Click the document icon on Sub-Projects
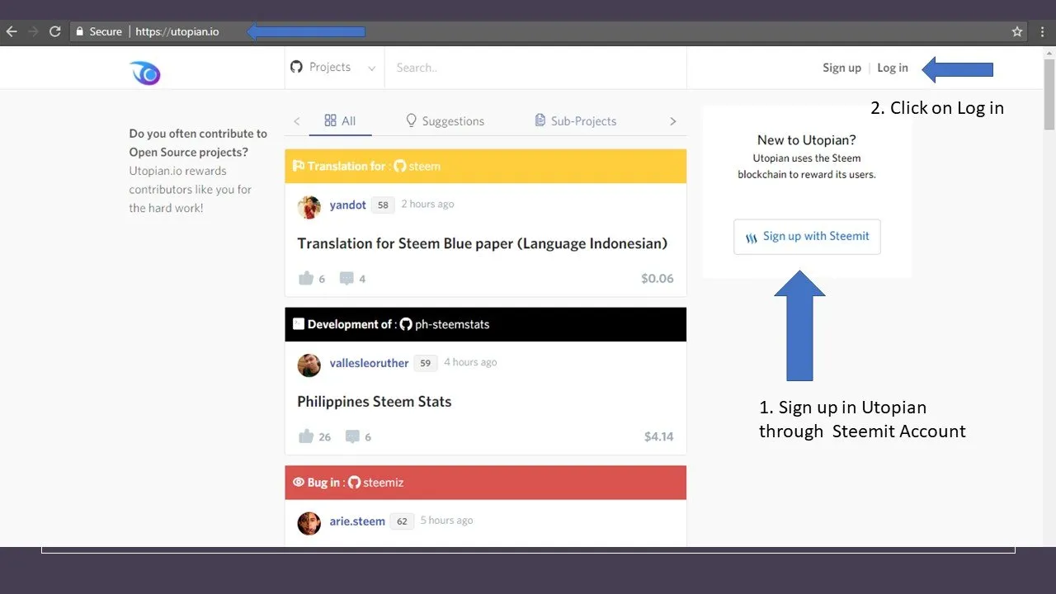Image resolution: width=1056 pixels, height=594 pixels. 540,120
